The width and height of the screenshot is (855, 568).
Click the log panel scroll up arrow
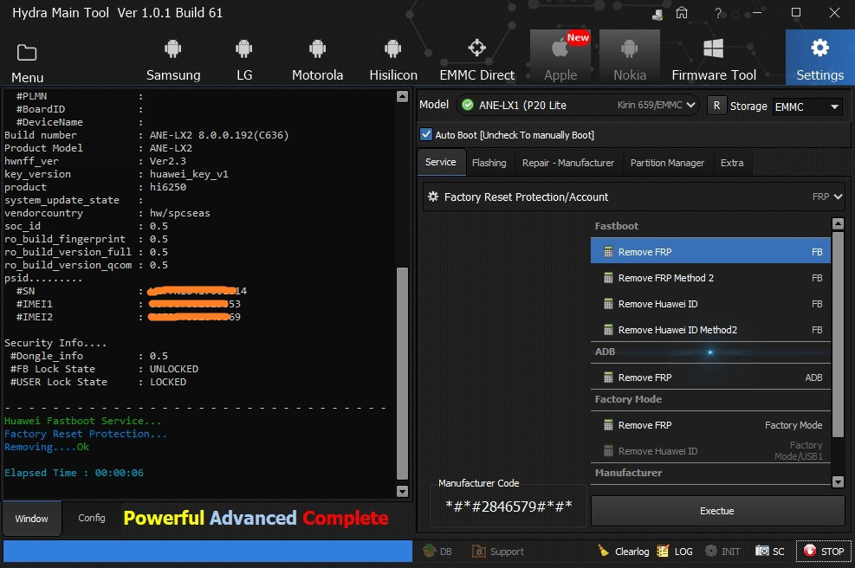403,96
